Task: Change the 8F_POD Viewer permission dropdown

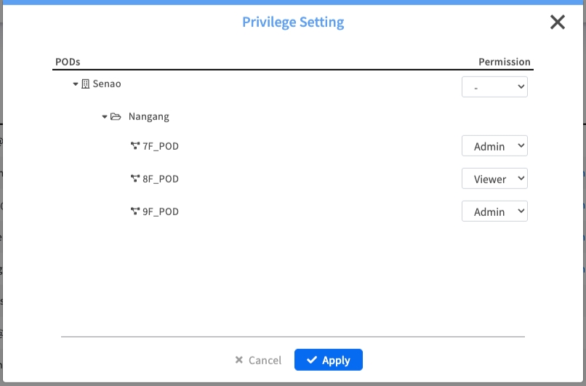Action: pyautogui.click(x=494, y=179)
